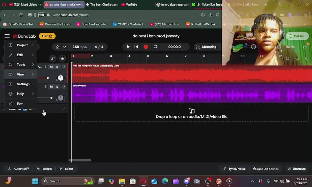The height and width of the screenshot is (187, 312).
Task: Click the Windows Start button
Action: pyautogui.click(x=35, y=181)
